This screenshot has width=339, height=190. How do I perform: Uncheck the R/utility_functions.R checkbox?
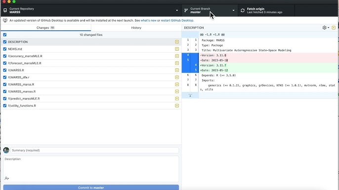[5, 105]
